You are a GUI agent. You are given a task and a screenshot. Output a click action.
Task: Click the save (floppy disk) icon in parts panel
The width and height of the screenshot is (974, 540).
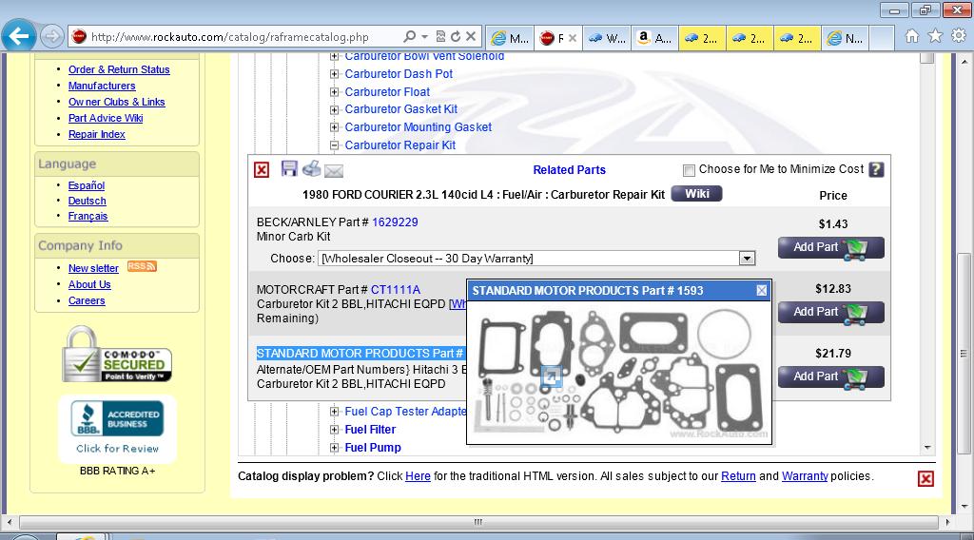coord(289,169)
